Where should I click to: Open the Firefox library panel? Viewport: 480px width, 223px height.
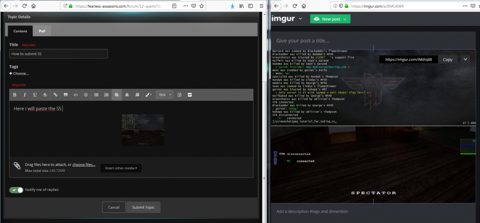pyautogui.click(x=241, y=6)
